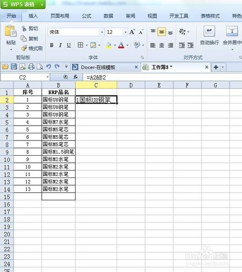This screenshot has width=242, height=272.
Task: Align text to bottom
Action: 170,32
